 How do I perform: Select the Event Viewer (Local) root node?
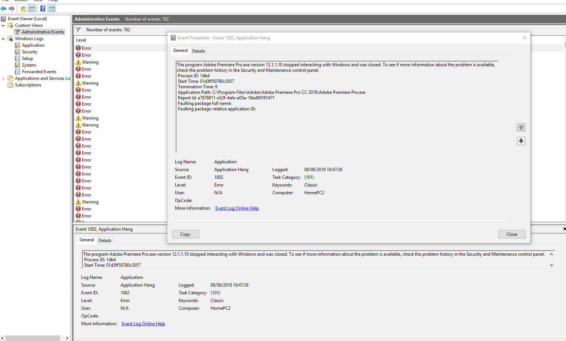pos(27,19)
